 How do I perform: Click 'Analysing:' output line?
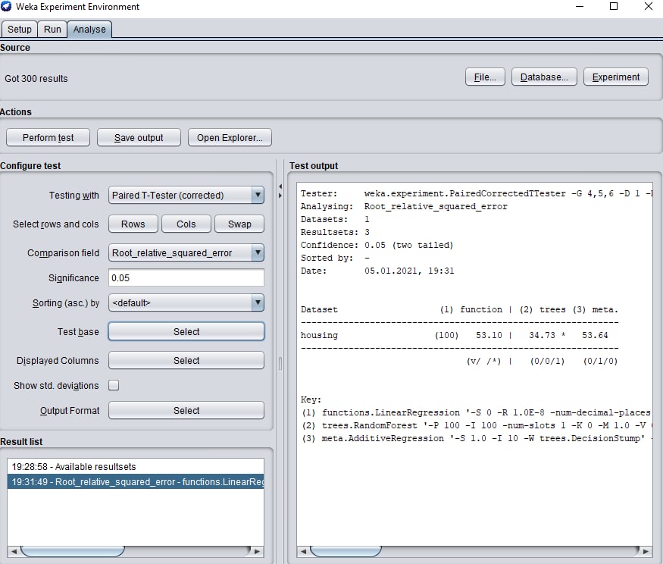pos(404,206)
